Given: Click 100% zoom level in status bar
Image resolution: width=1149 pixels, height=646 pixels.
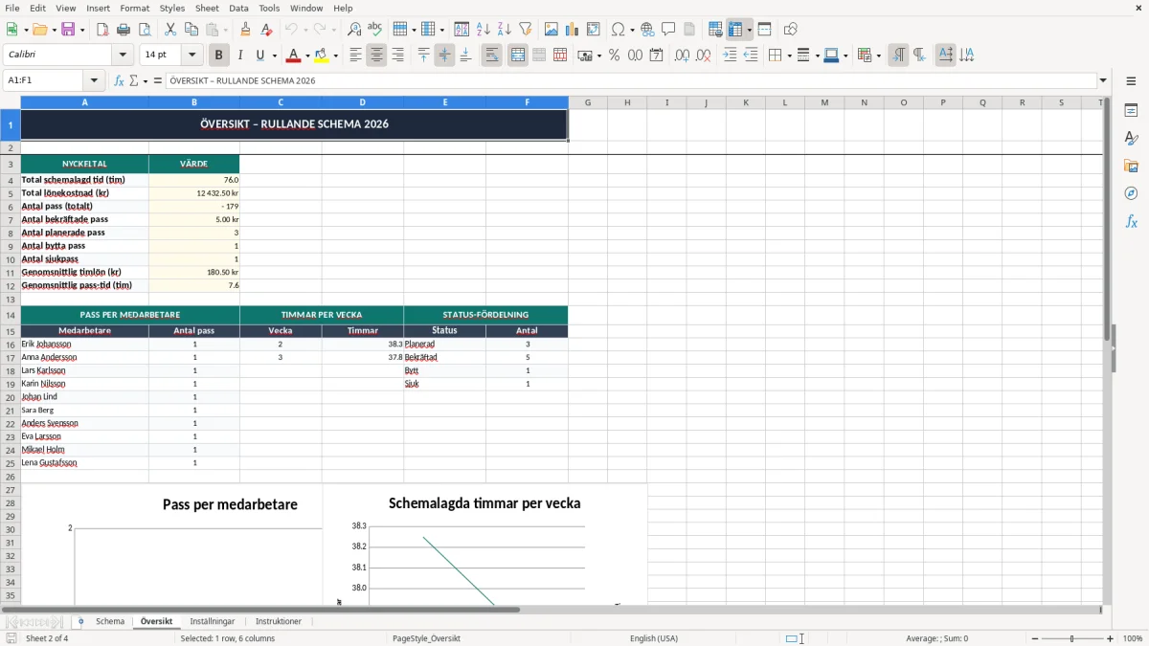Looking at the screenshot, I should (1133, 638).
